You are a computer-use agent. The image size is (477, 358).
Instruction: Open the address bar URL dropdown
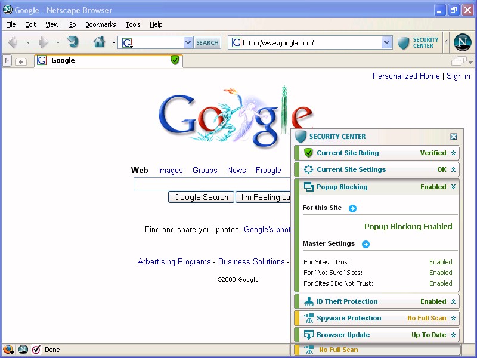coord(386,42)
